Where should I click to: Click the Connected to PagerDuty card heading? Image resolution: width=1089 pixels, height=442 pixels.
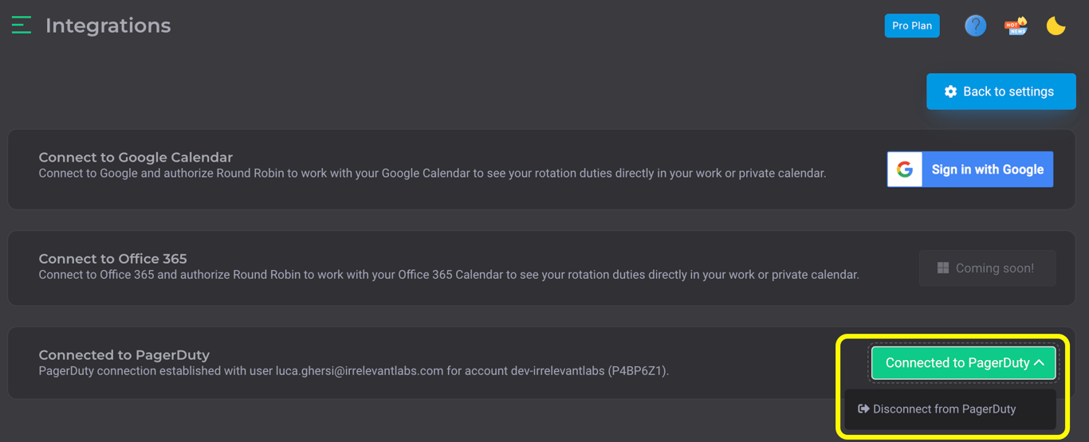124,355
